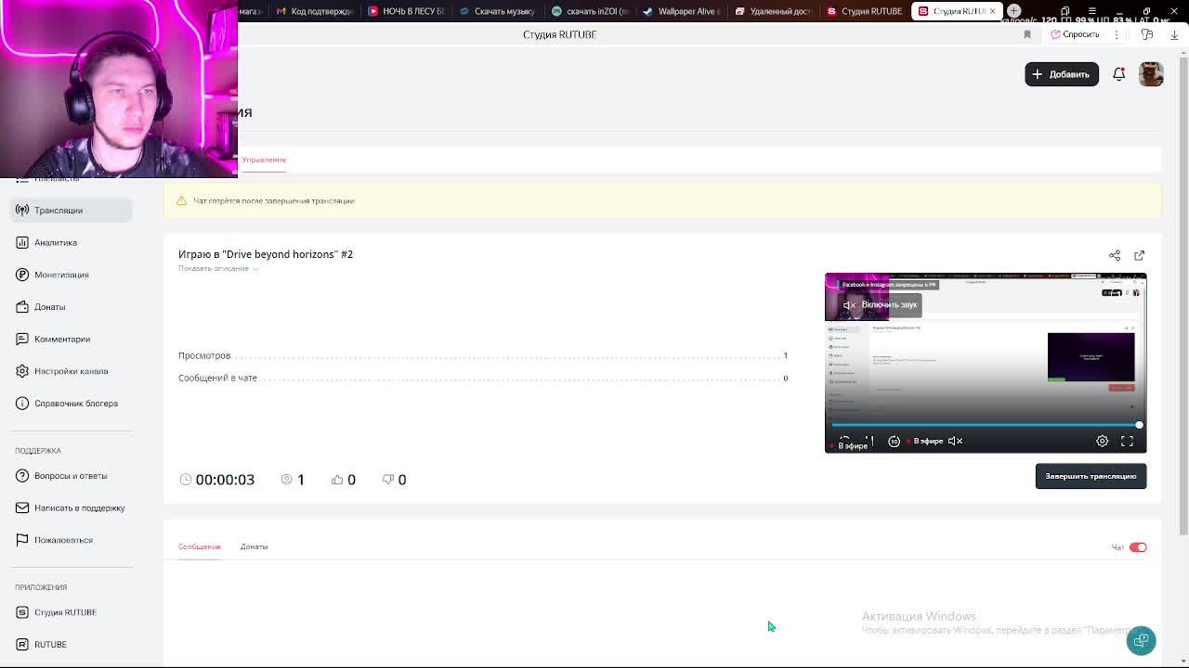Click the Аналитика chart icon

(22, 242)
